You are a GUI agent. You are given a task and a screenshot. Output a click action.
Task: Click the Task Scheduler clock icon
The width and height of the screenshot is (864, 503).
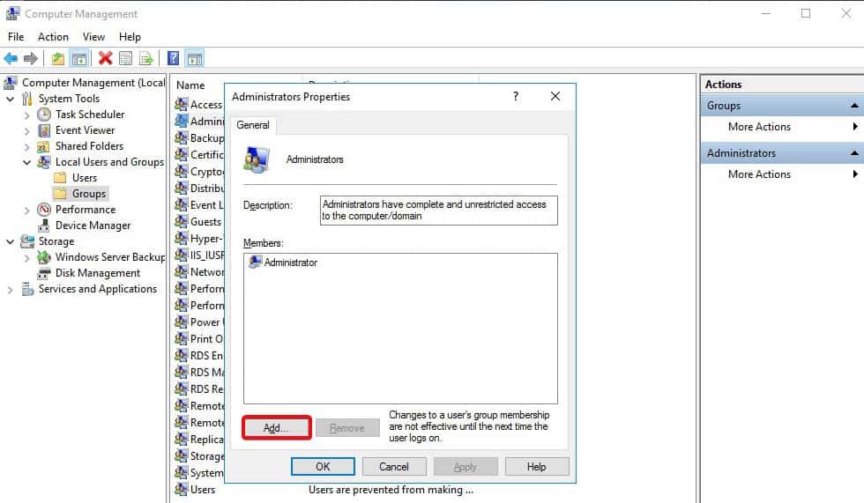44,115
